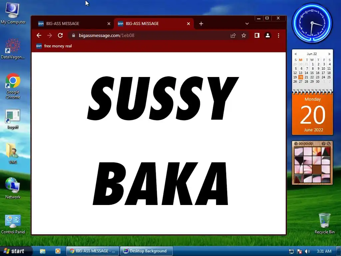
Task: Select the active BIG-ASS MESSAGE tab
Action: [153, 24]
